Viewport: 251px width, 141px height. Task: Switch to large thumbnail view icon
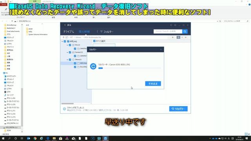click(x=178, y=37)
